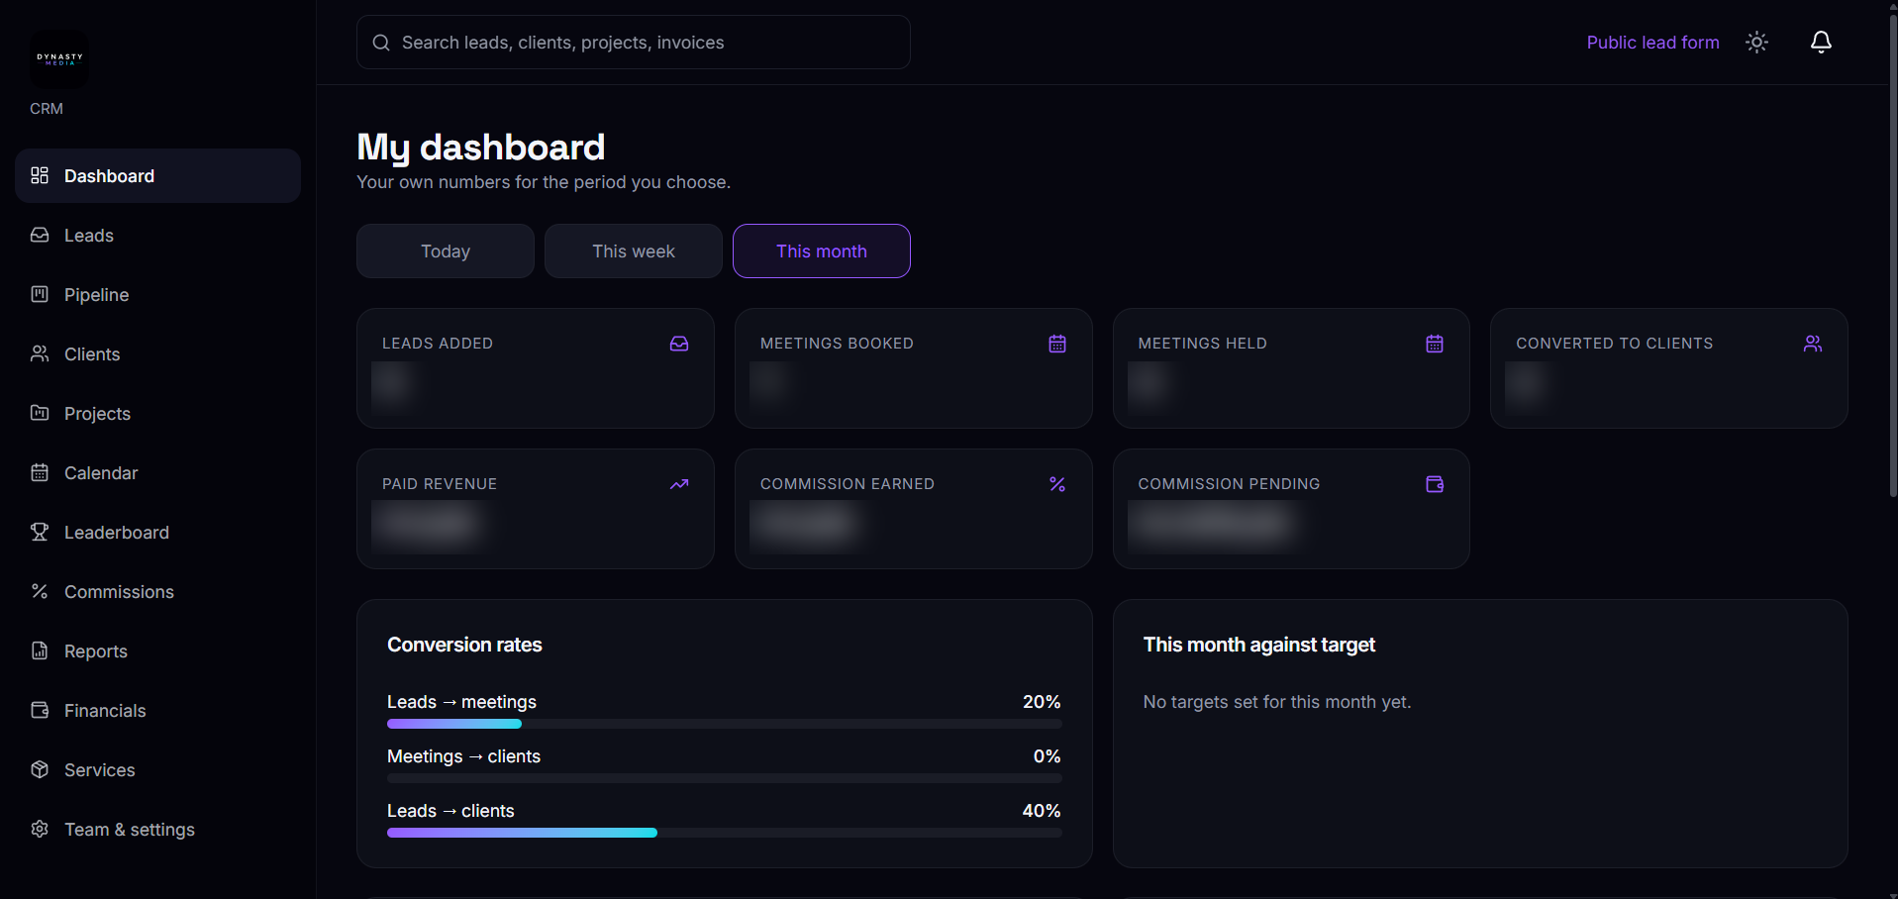Click 'No targets set for this month yet.'
This screenshot has height=899, width=1898.
tap(1277, 702)
